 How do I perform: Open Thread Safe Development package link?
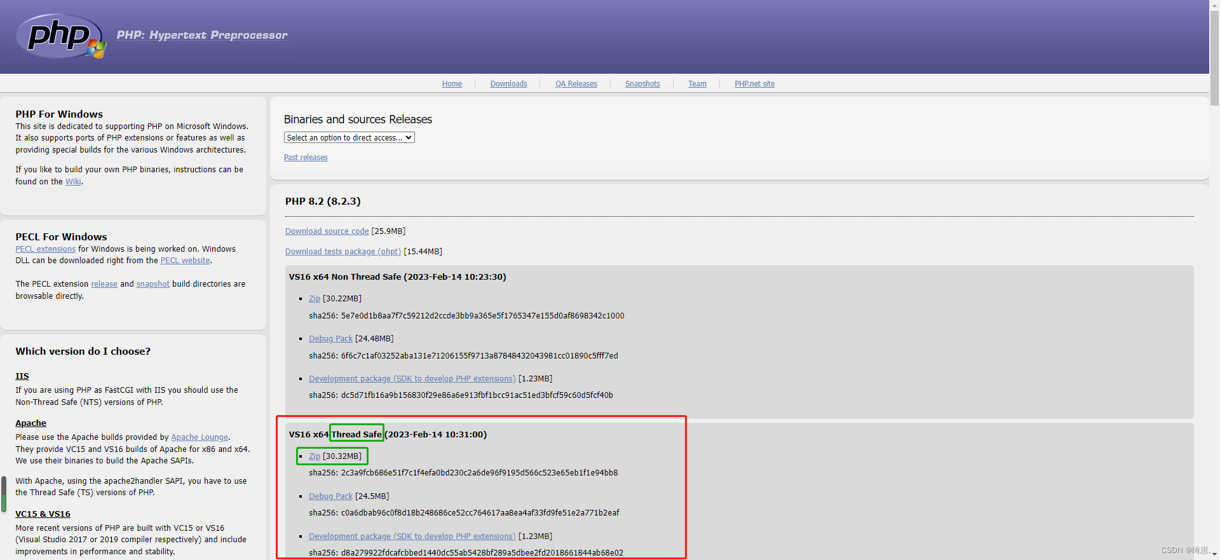[x=412, y=536]
